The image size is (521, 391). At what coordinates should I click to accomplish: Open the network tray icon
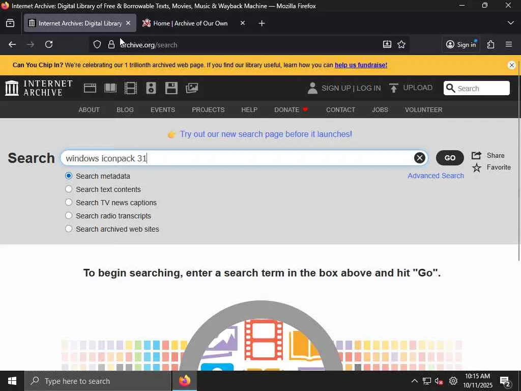(x=427, y=381)
